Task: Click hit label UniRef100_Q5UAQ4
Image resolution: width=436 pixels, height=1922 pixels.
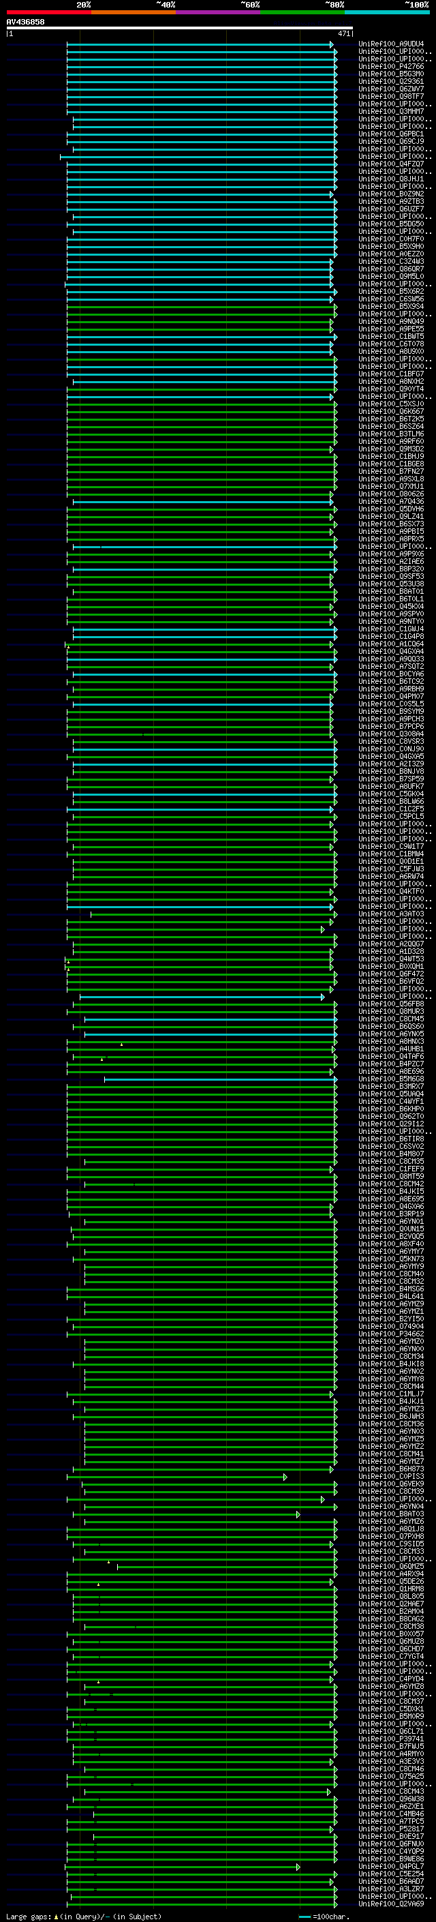Action: click(391, 1094)
